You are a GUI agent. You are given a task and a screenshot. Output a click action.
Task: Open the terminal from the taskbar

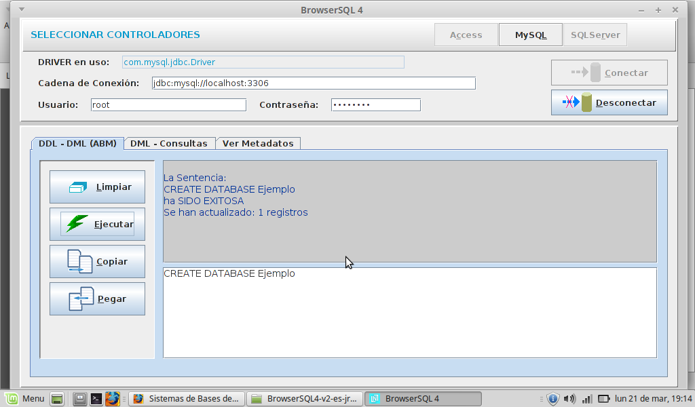tap(96, 399)
